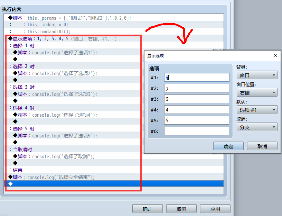
Task: Cancel the 显示选项 dialog with 取消
Action: pos(262,146)
